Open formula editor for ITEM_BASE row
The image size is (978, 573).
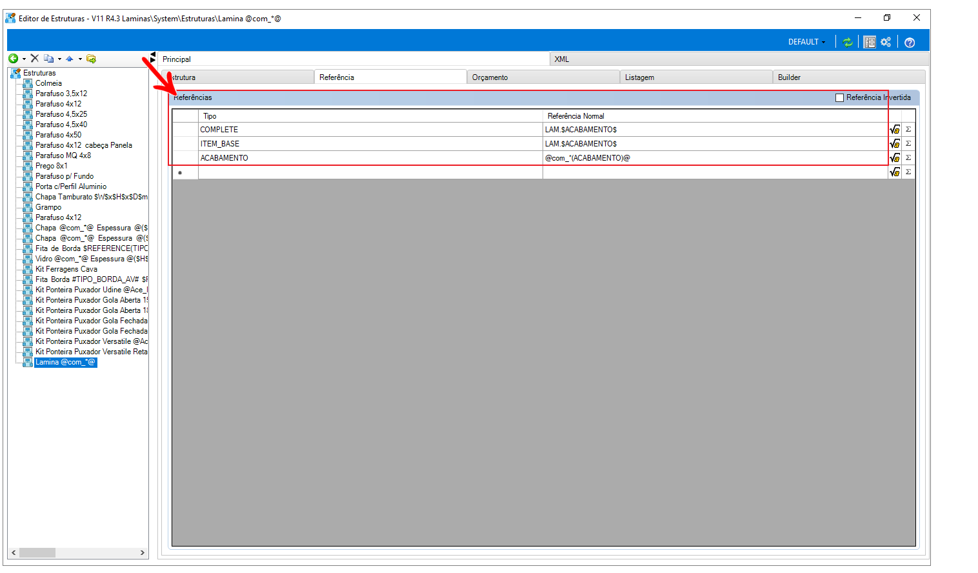895,144
